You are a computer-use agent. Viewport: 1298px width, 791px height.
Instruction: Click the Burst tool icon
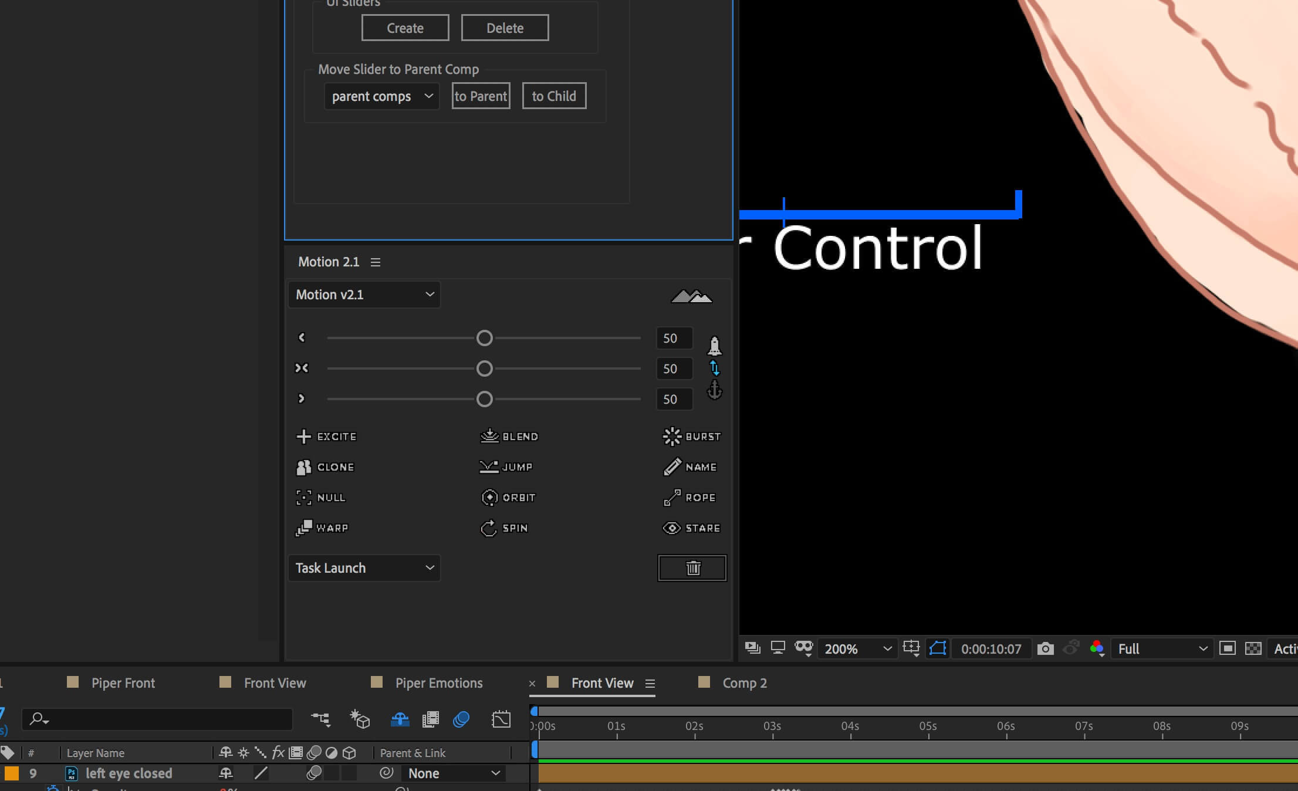click(x=672, y=437)
